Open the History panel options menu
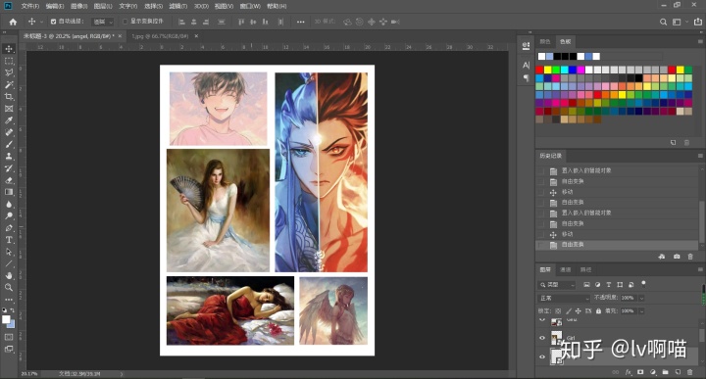The width and height of the screenshot is (706, 379). (700, 156)
